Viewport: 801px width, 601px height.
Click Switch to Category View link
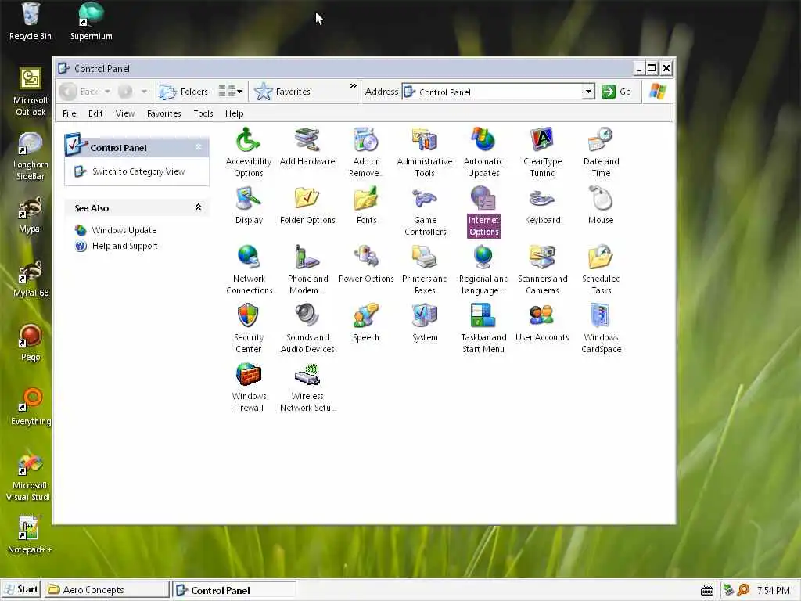pos(138,171)
